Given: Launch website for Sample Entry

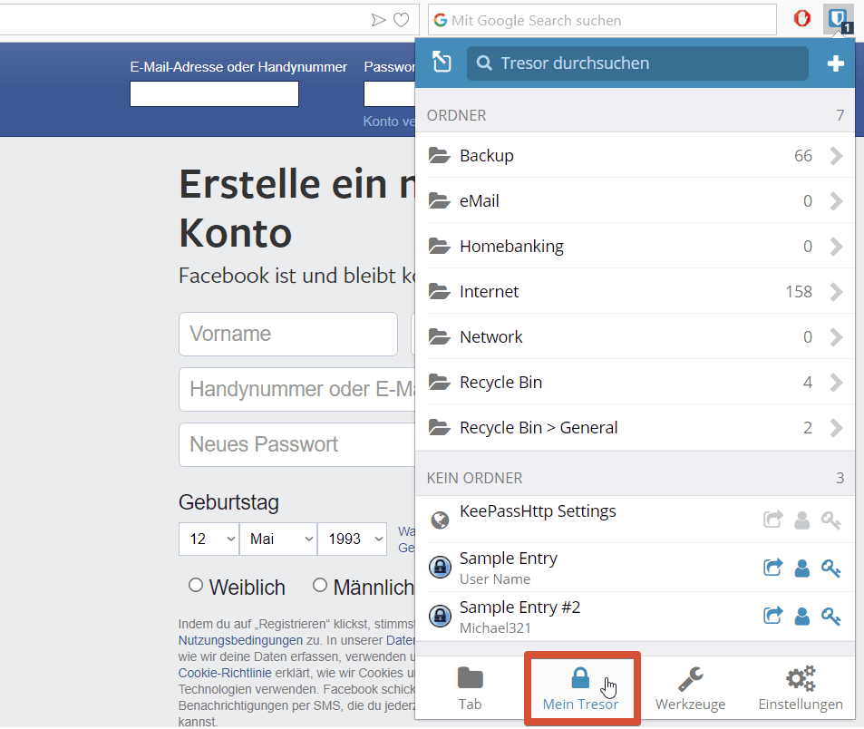Looking at the screenshot, I should [x=773, y=568].
